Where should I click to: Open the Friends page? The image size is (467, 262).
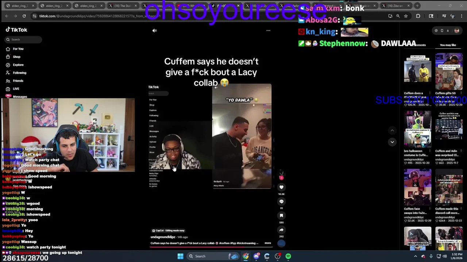pyautogui.click(x=15, y=81)
